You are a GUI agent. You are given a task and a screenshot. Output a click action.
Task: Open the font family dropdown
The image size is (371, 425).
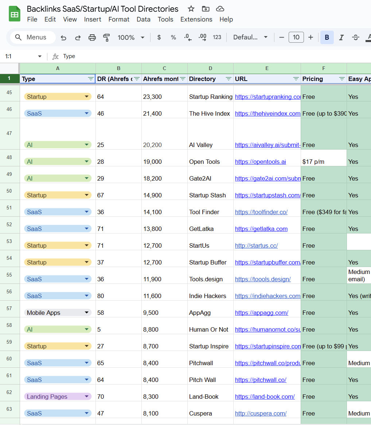coord(250,38)
